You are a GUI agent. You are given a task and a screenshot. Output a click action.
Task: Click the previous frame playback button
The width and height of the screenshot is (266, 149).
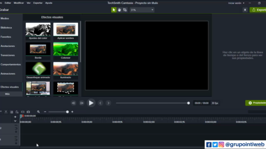coord(74,103)
